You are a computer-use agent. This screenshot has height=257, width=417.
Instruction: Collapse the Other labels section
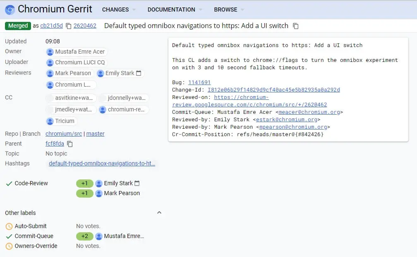click(159, 212)
